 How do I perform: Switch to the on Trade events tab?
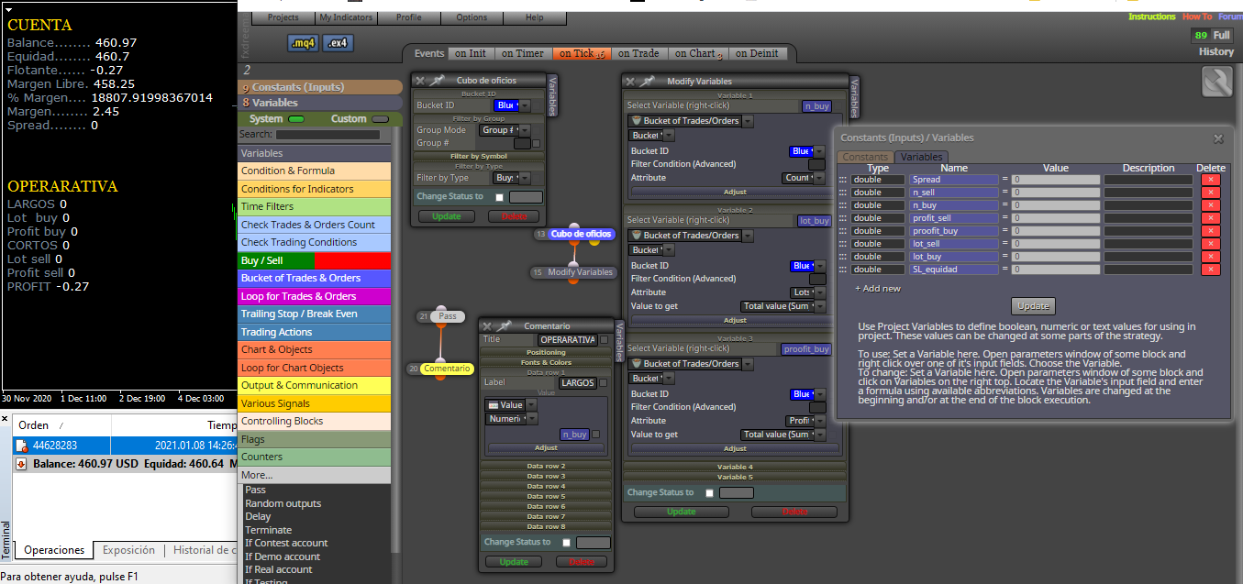[638, 53]
